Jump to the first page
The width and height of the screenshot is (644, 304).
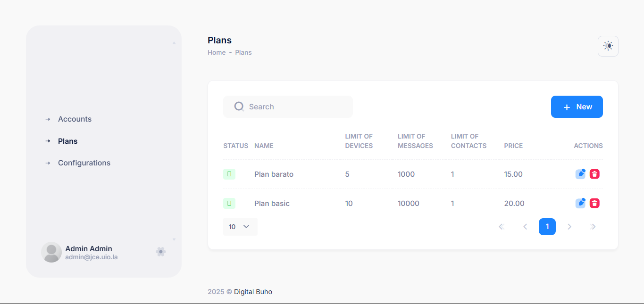pos(502,227)
